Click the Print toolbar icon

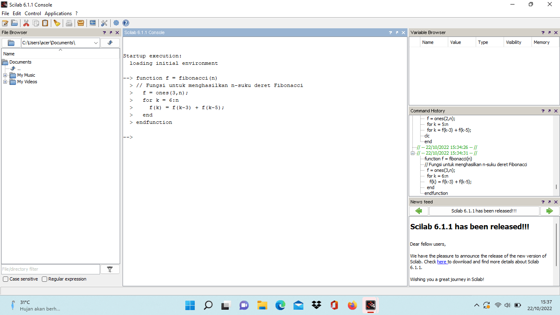click(x=69, y=23)
